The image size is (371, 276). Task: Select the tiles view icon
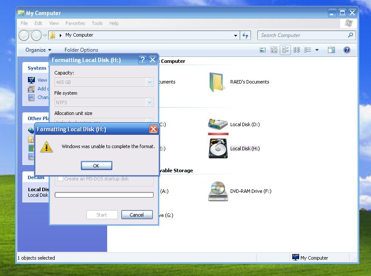click(285, 50)
